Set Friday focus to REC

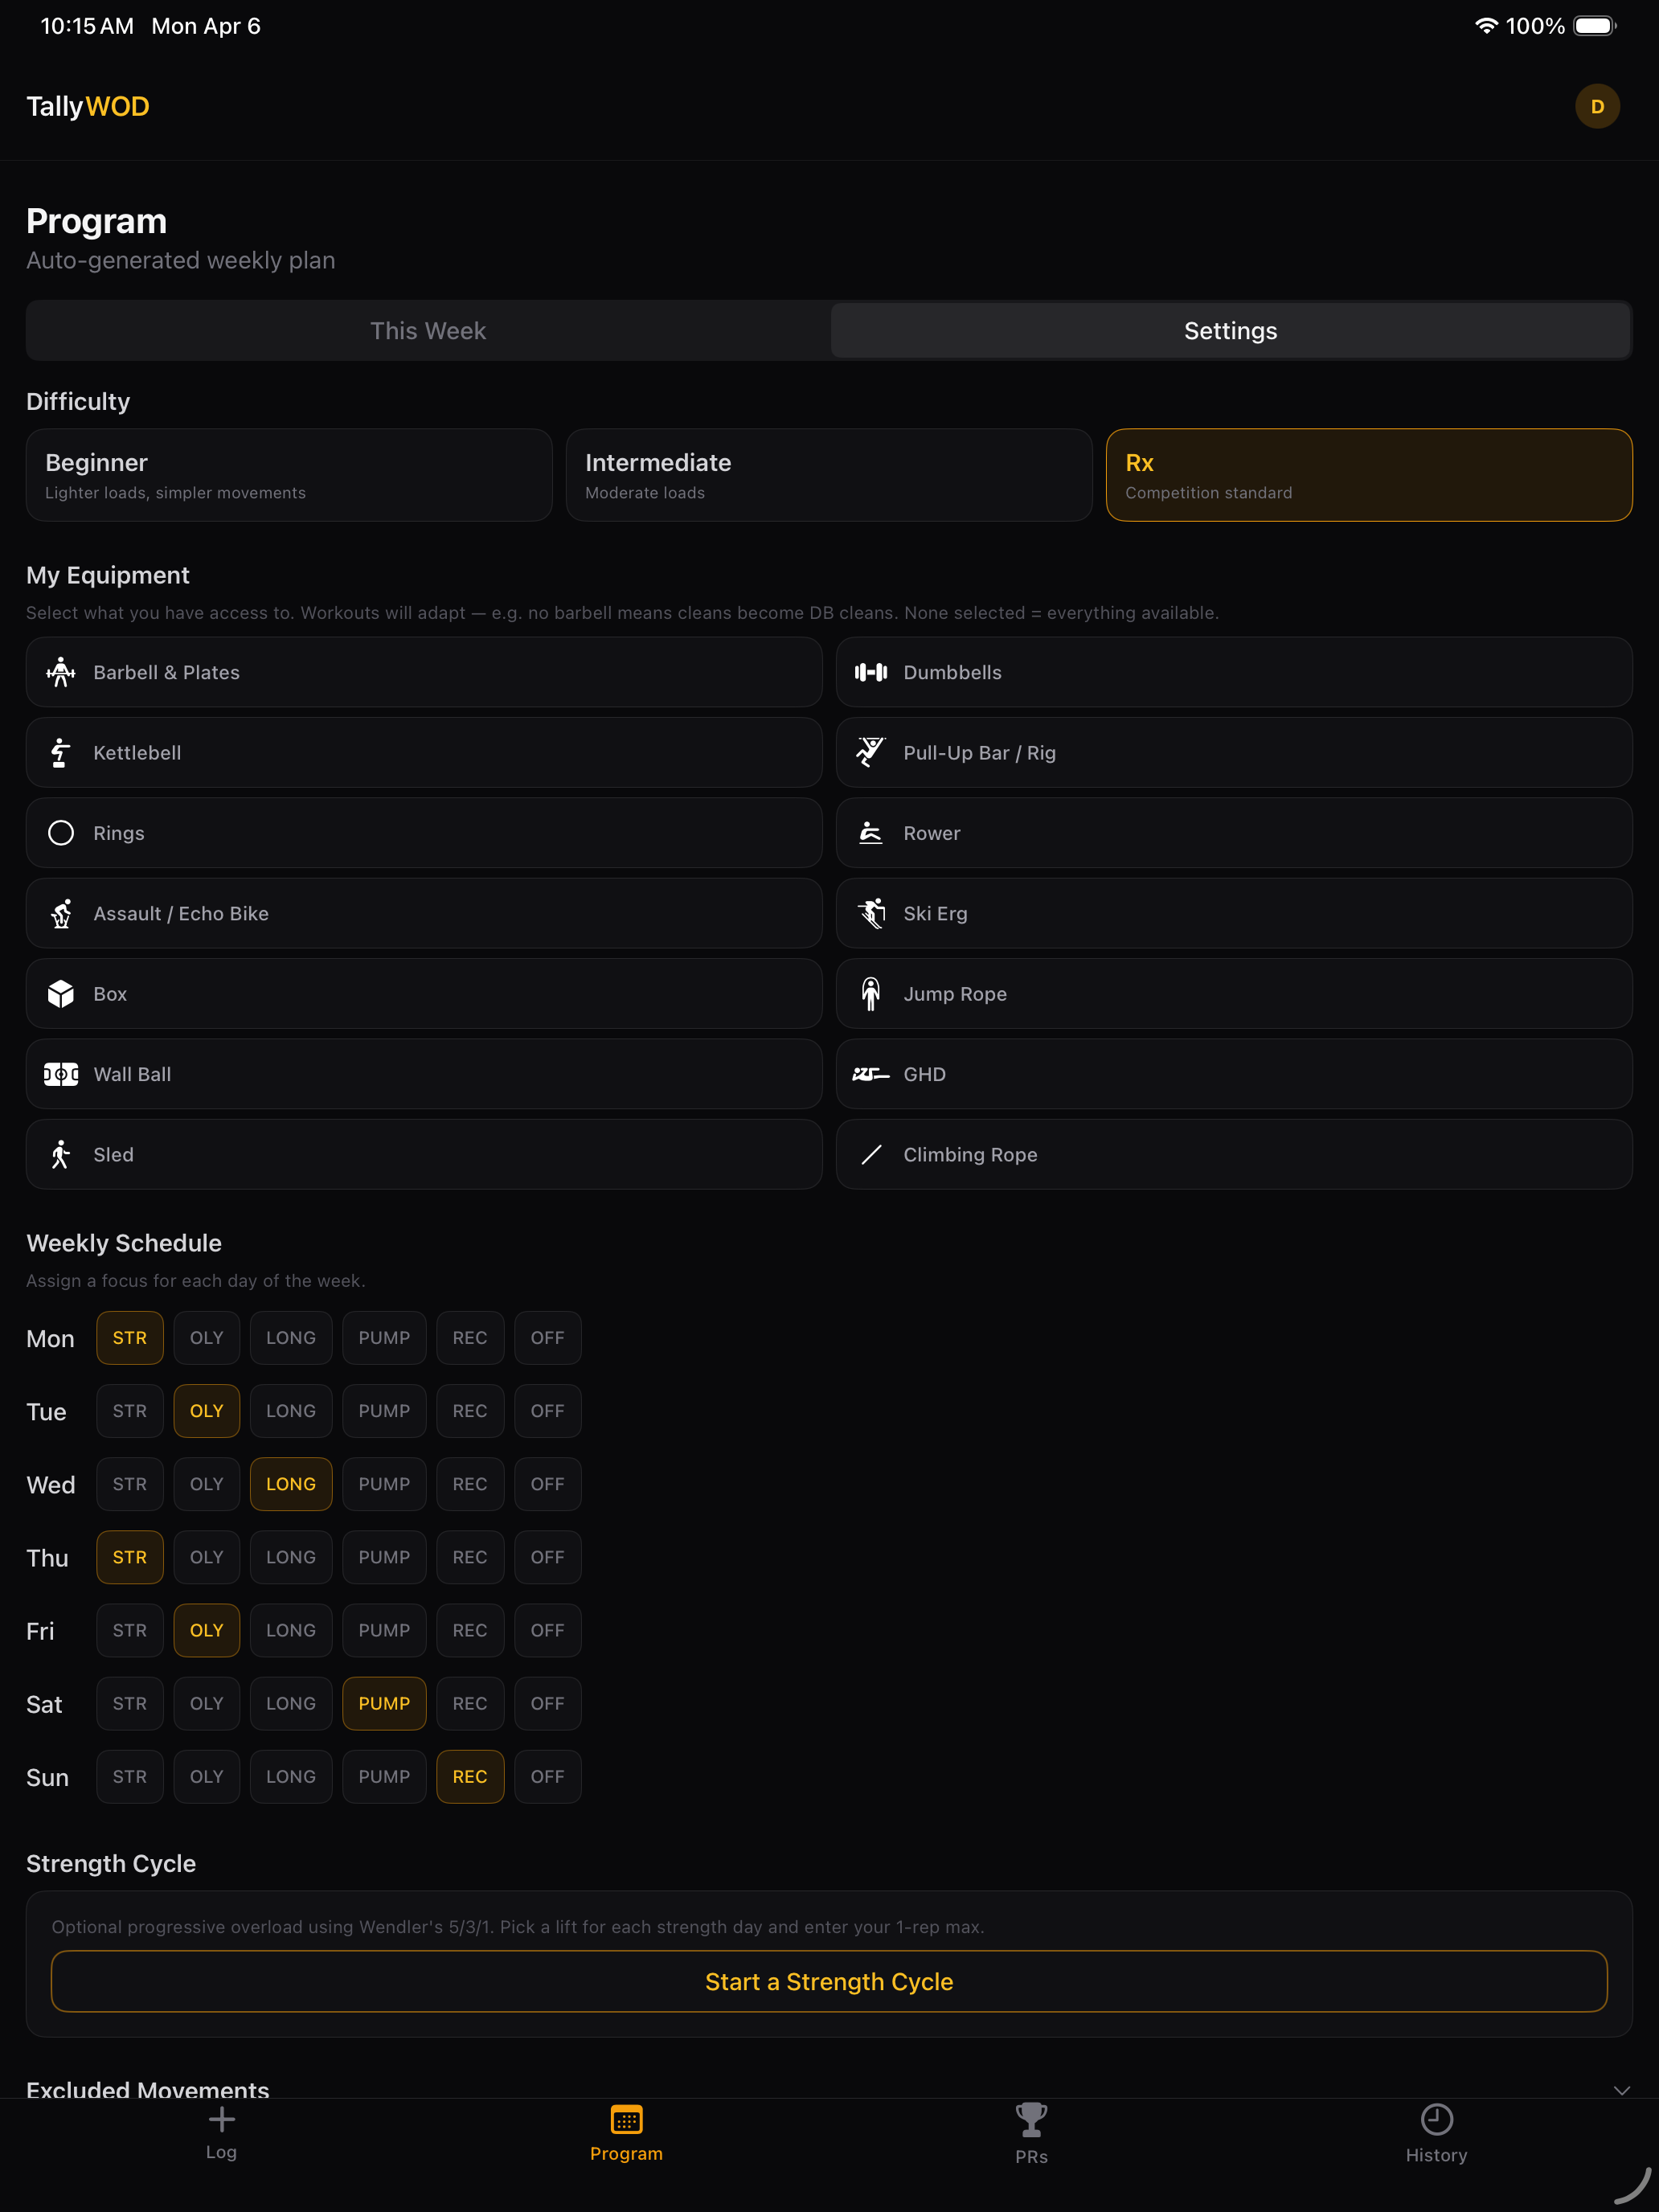point(470,1630)
